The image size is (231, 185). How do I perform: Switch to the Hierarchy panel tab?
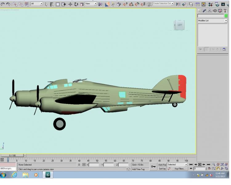(209, 10)
